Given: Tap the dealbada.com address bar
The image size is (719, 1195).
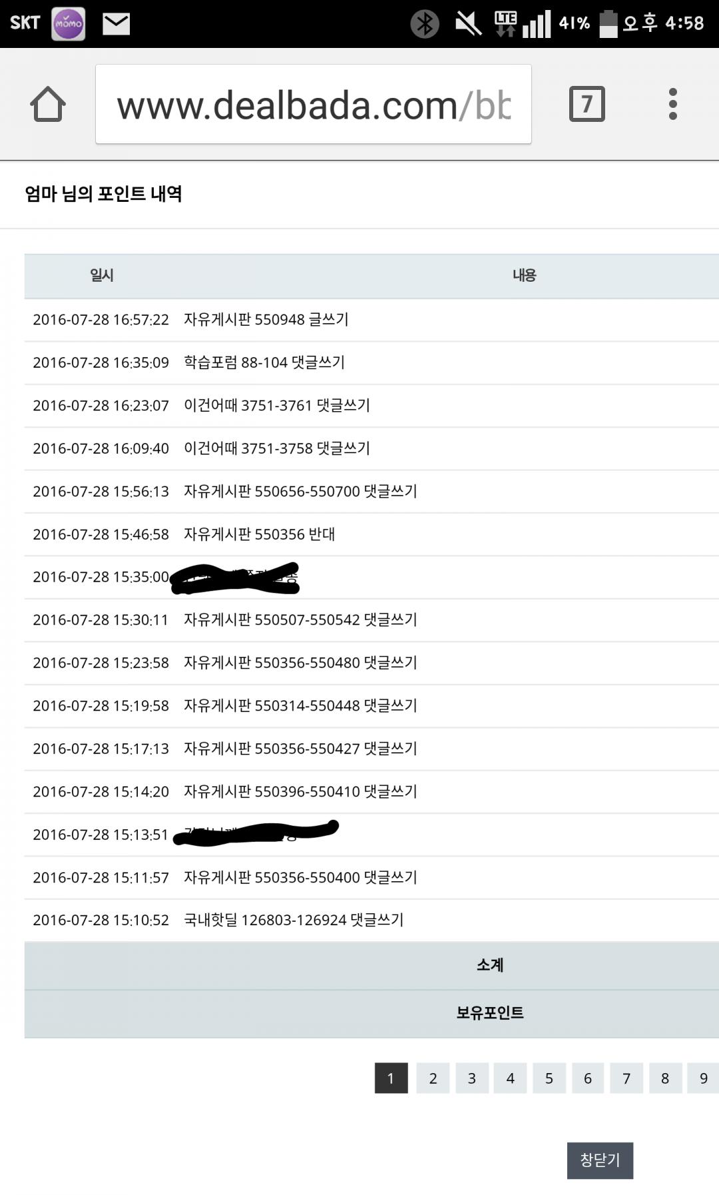Looking at the screenshot, I should pyautogui.click(x=313, y=105).
